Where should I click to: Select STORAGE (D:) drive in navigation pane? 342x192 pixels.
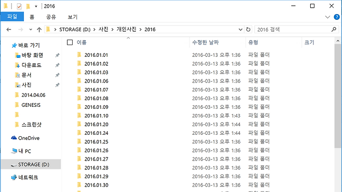30,165
